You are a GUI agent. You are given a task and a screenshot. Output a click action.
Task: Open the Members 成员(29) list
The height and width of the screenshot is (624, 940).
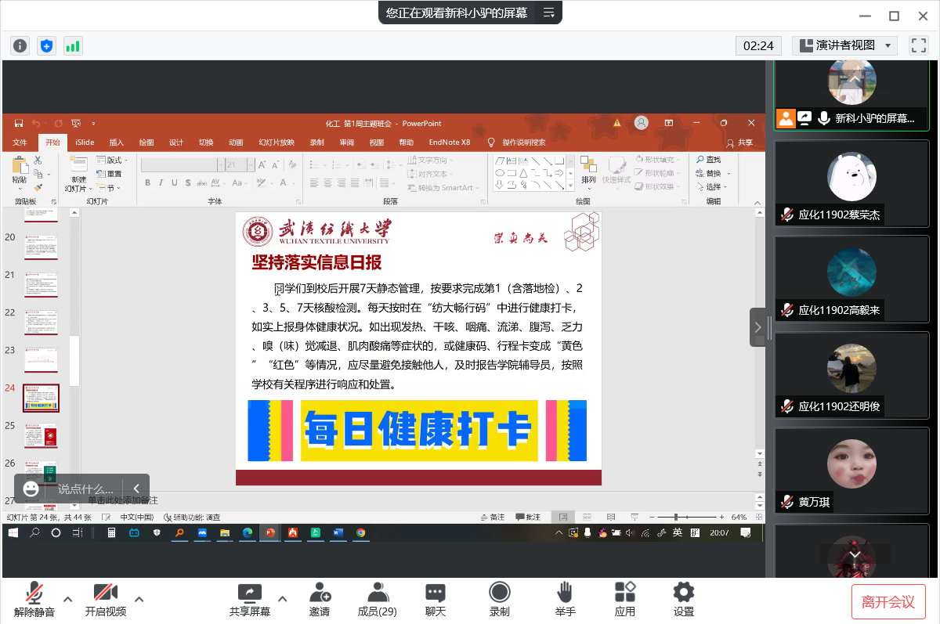pos(378,599)
